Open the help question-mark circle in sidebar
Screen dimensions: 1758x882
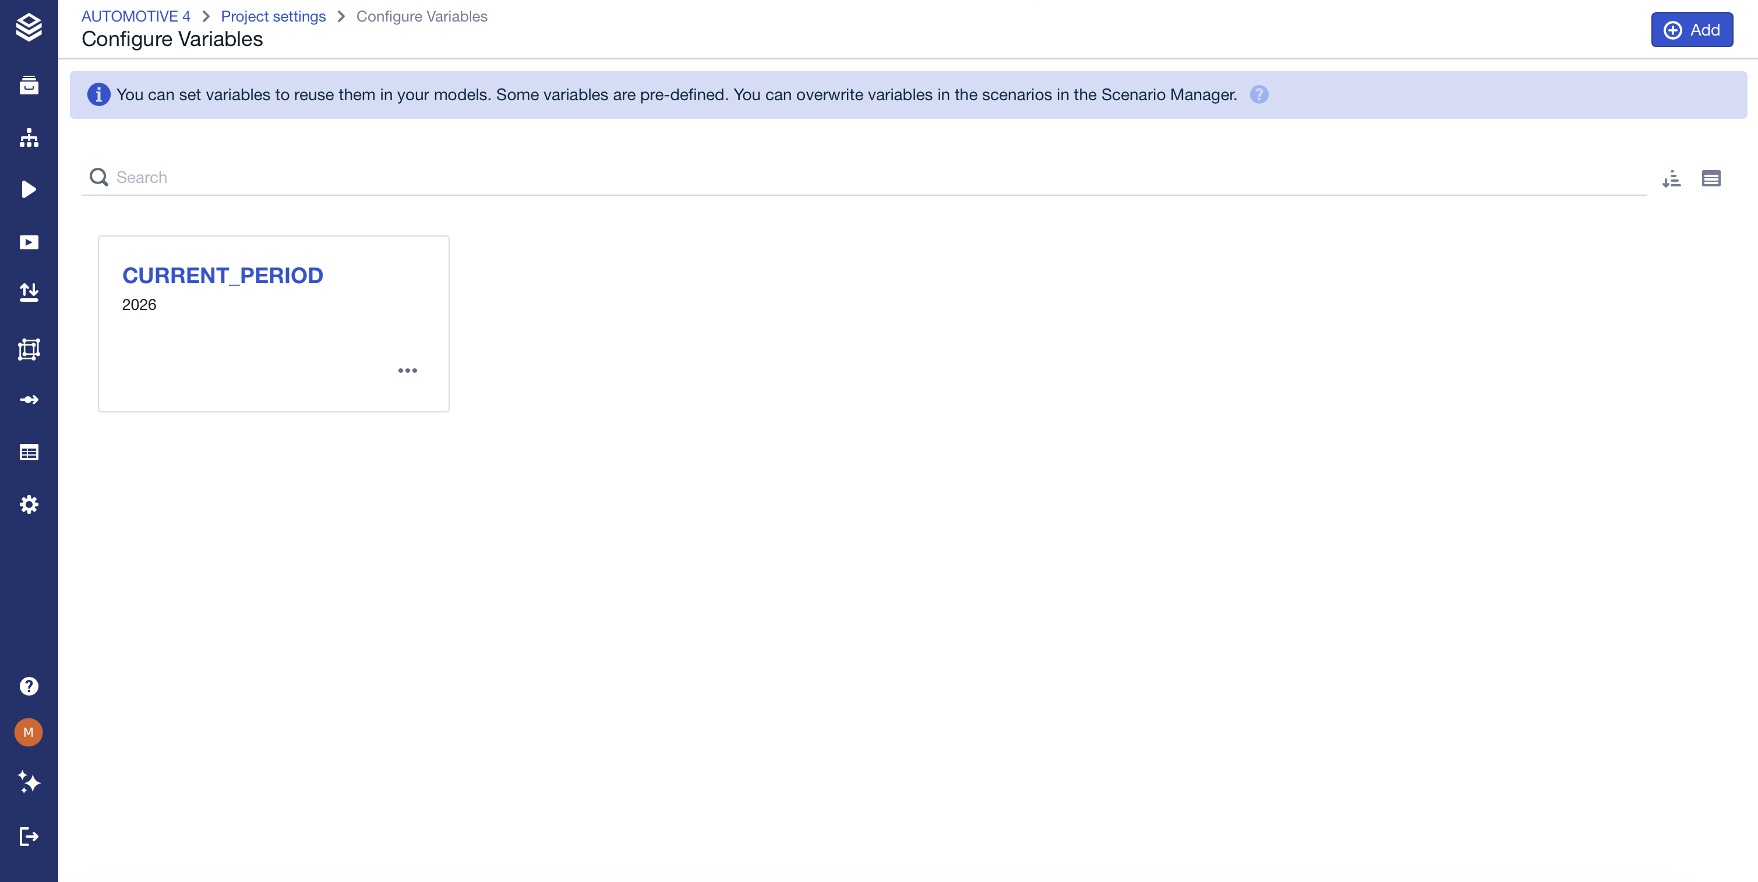[29, 686]
